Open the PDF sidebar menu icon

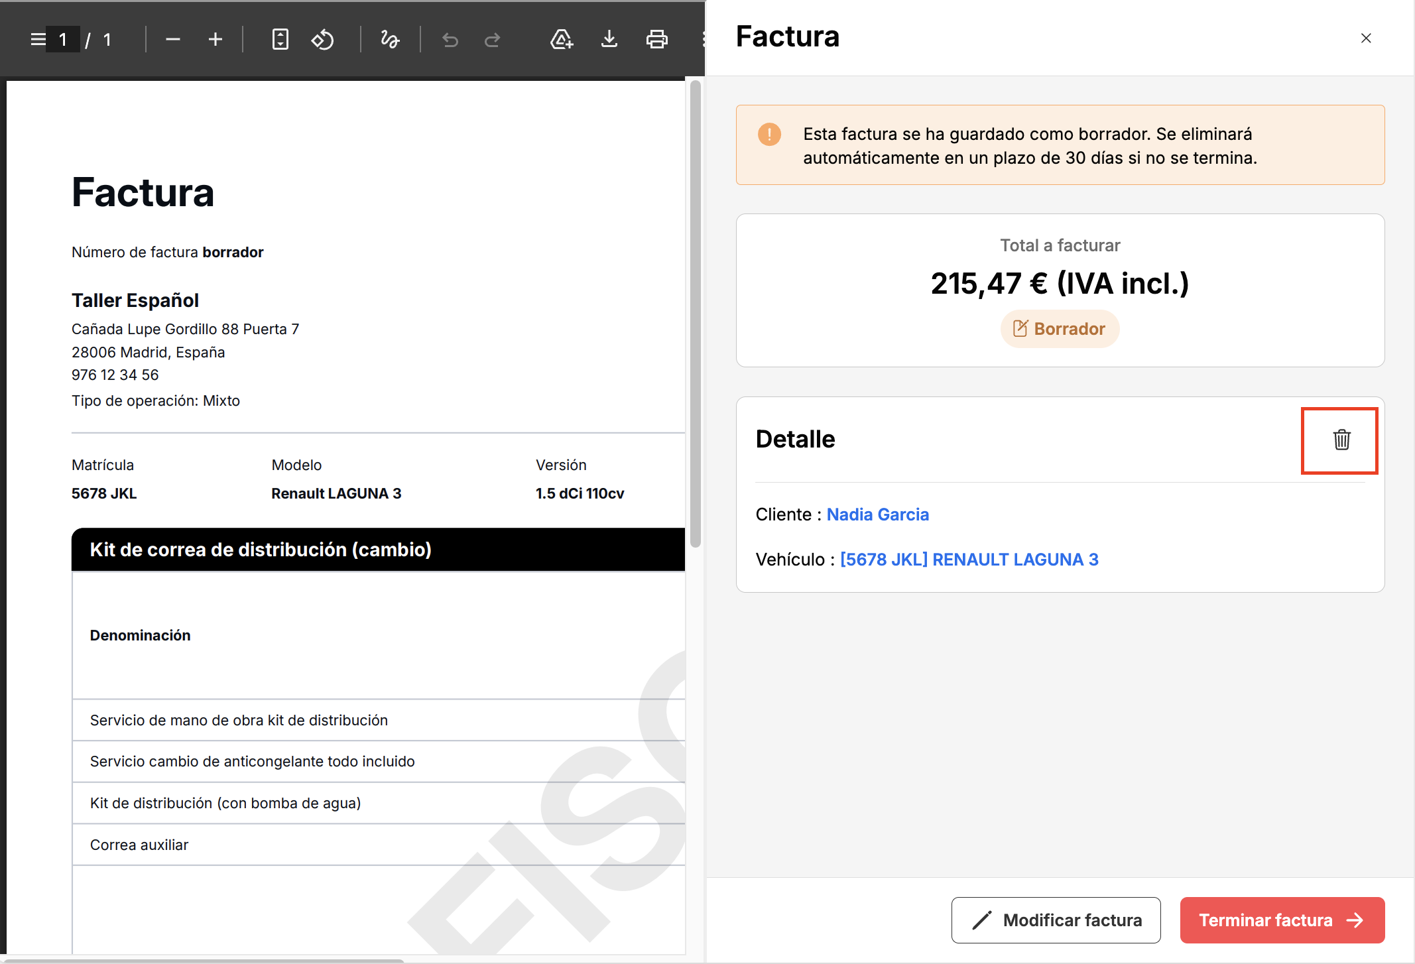click(38, 40)
